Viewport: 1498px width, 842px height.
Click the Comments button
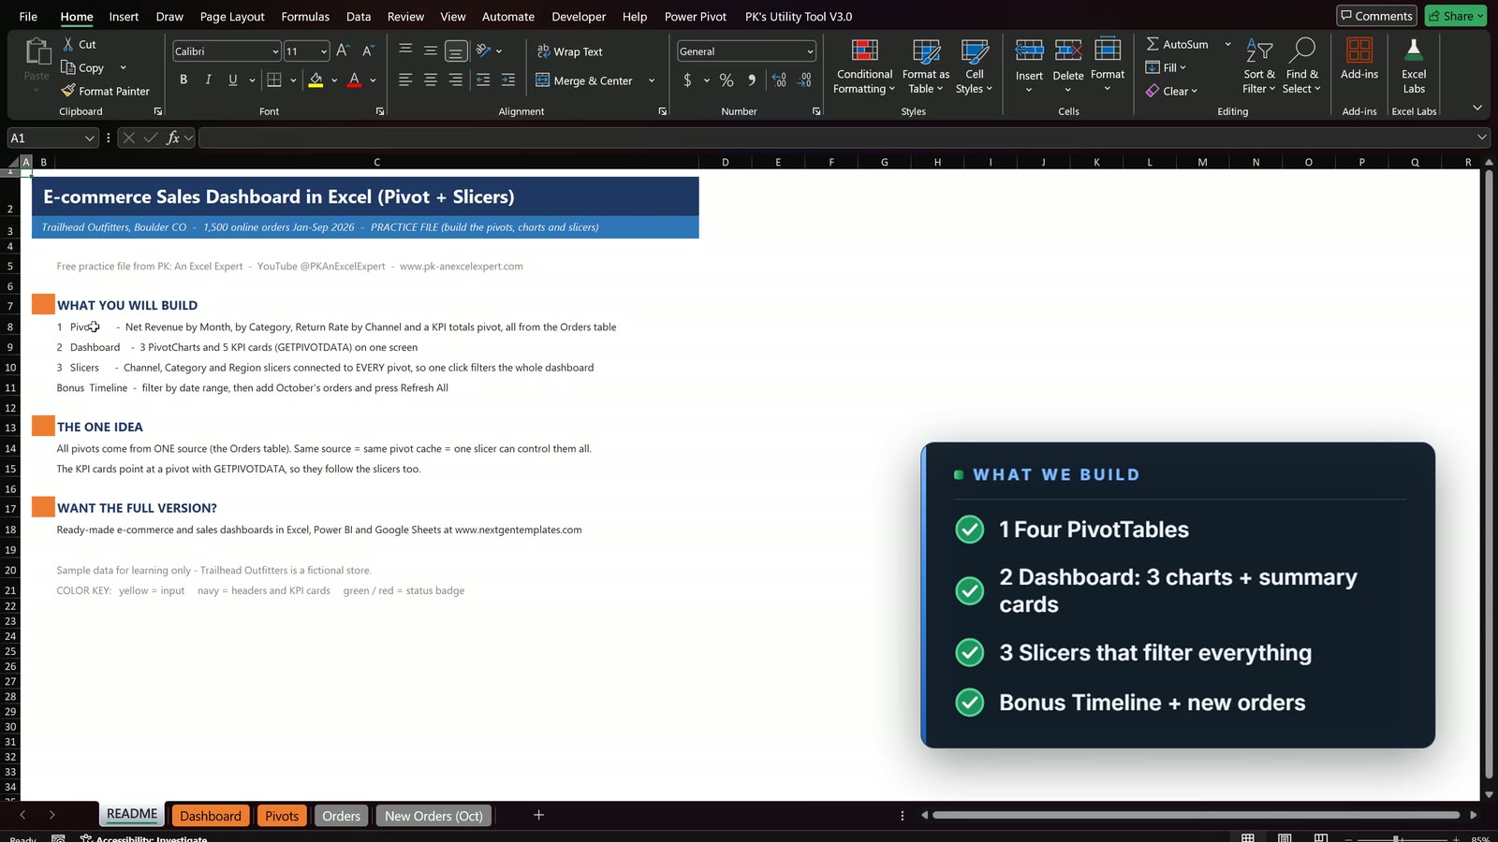[x=1376, y=16]
